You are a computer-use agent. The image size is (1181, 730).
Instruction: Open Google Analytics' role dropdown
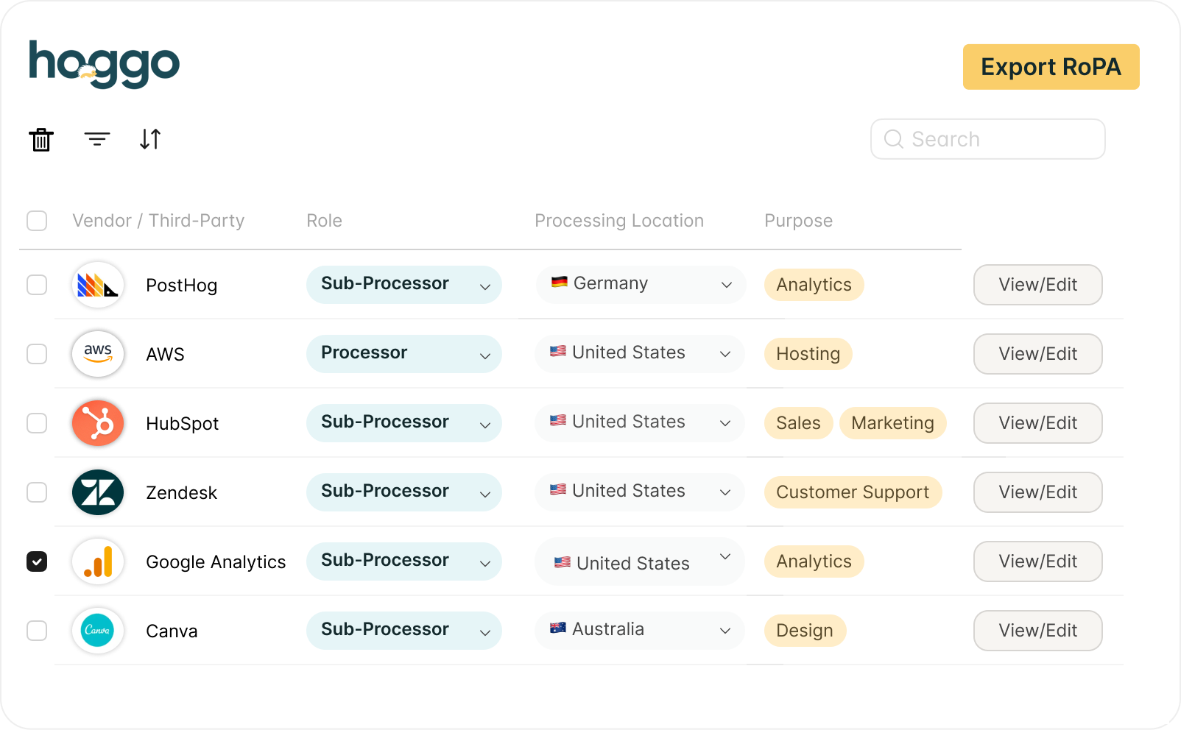coord(404,561)
